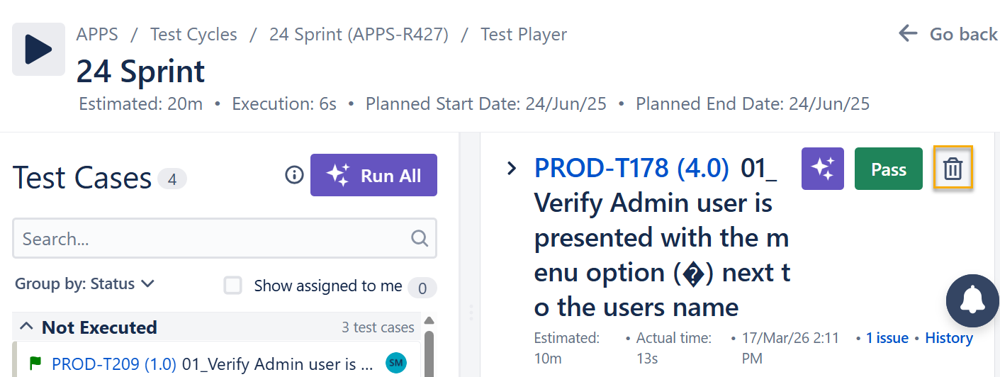Click the SM assignee avatar

(396, 364)
